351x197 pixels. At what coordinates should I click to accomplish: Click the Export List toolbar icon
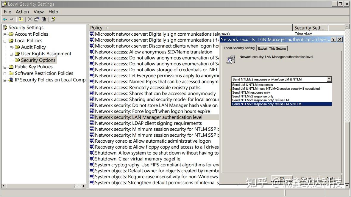(x=44, y=19)
